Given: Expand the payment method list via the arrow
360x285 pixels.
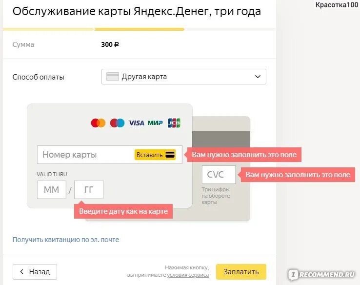Looking at the screenshot, I should point(258,77).
